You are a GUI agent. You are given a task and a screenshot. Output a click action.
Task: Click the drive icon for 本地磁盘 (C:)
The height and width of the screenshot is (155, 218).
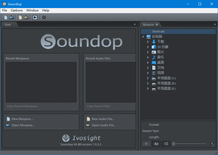pyautogui.click(x=154, y=78)
